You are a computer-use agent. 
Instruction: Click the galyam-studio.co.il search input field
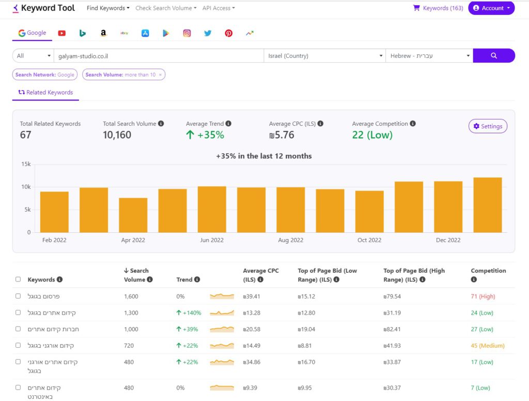[159, 56]
